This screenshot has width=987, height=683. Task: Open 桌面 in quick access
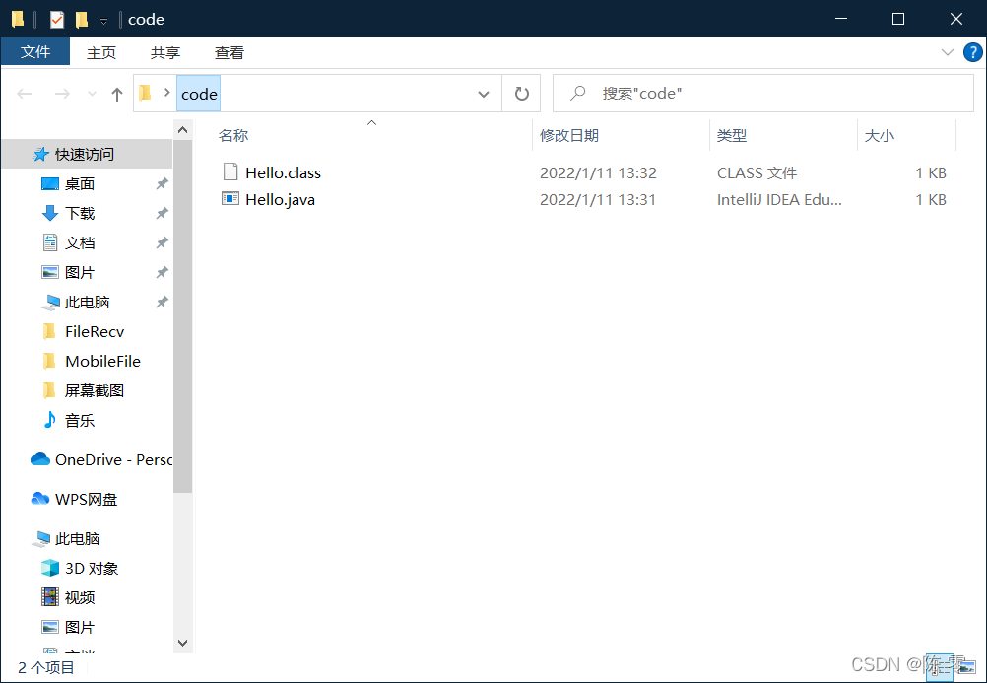click(x=80, y=184)
